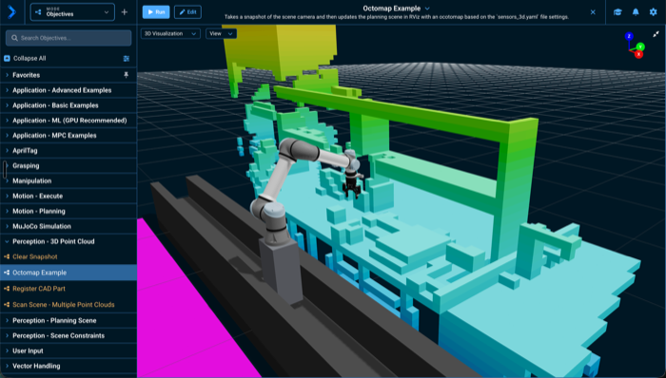Open the notifications bell
The image size is (666, 378).
click(636, 11)
